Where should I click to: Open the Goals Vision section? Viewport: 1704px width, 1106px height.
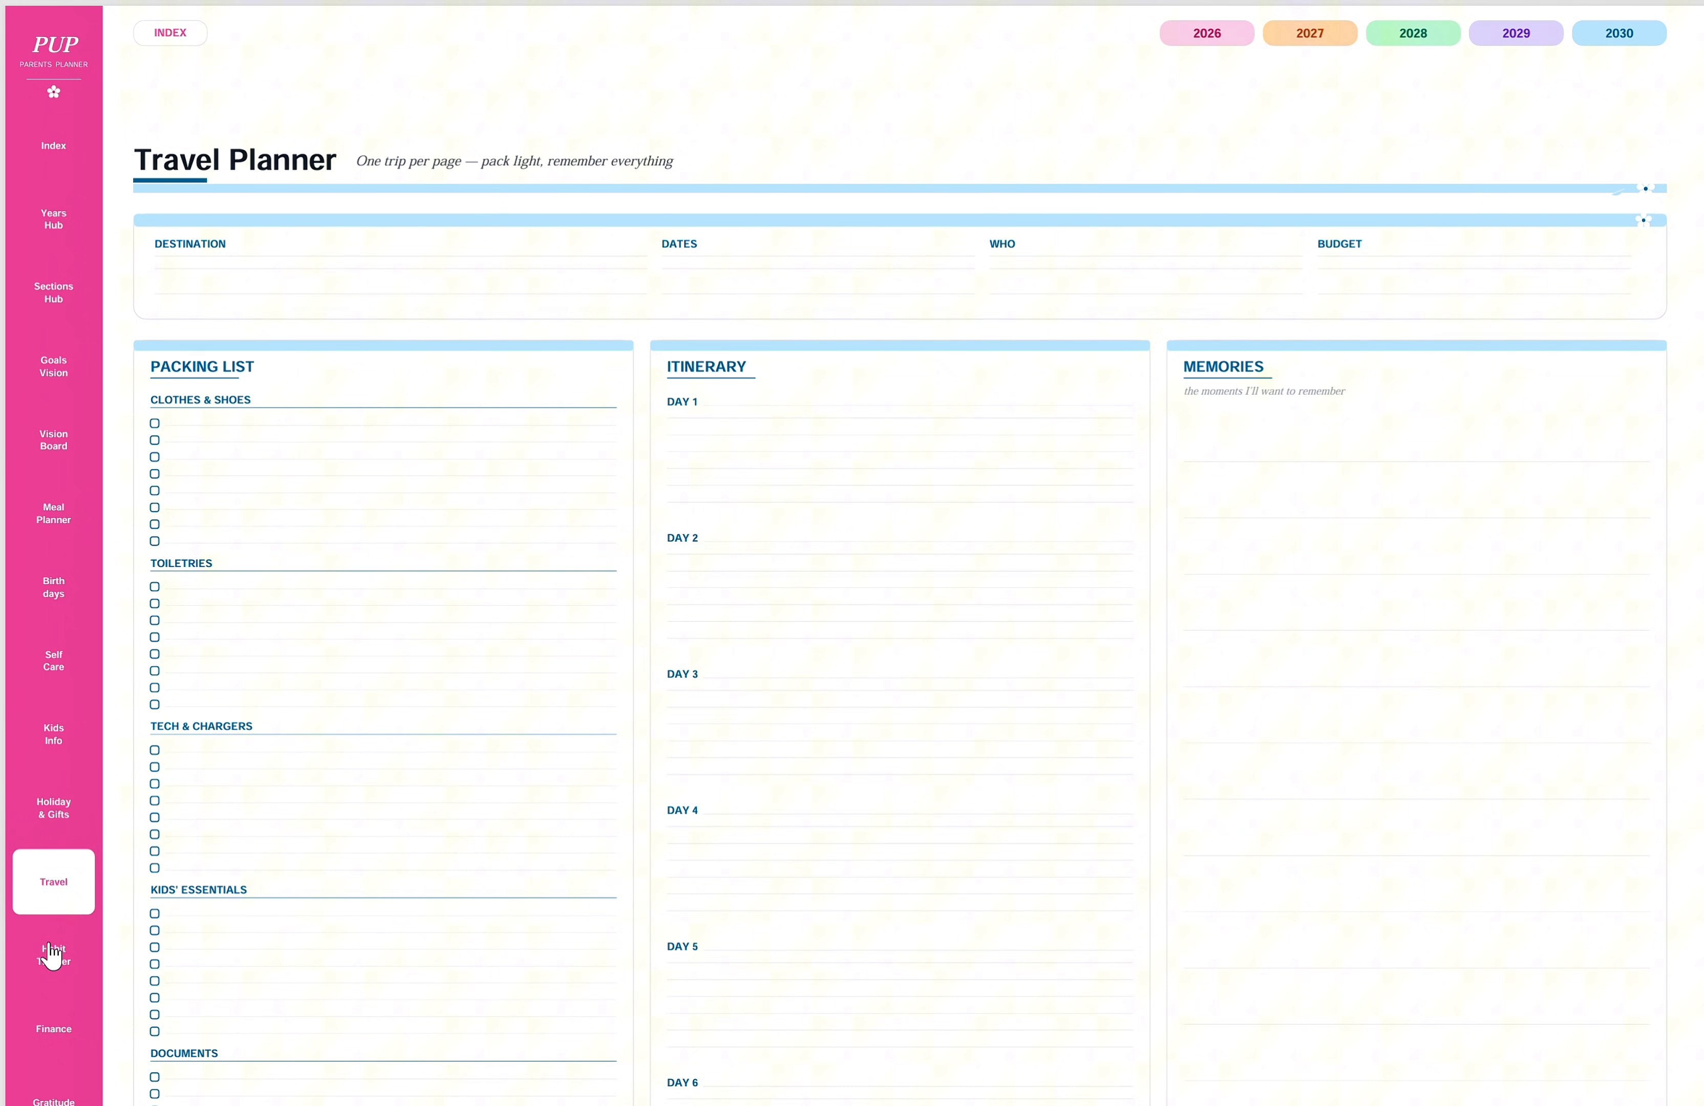coord(54,367)
